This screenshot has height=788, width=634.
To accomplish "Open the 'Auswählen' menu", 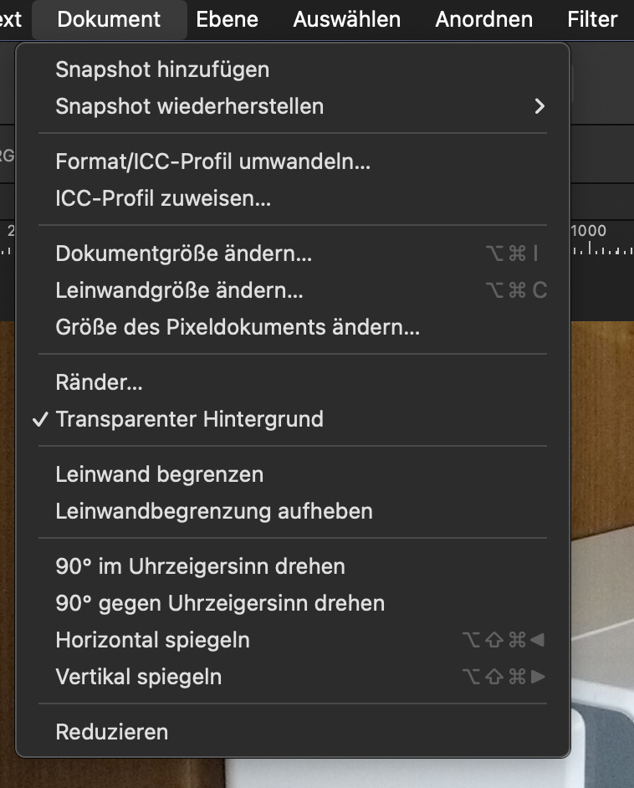I will click(x=346, y=19).
